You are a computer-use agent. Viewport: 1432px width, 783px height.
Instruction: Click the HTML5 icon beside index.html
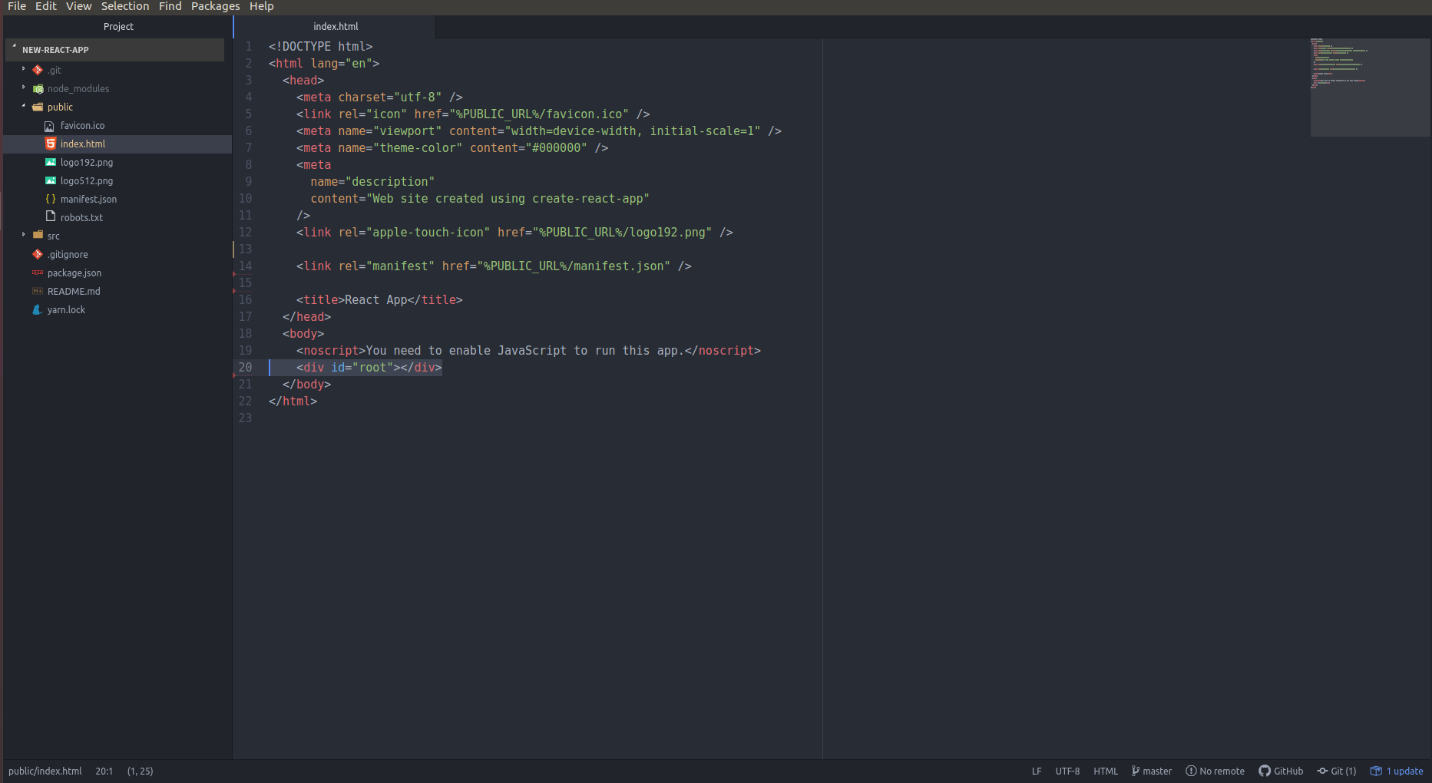[50, 144]
